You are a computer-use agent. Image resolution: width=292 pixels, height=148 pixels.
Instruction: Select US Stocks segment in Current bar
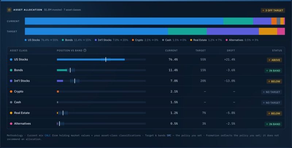124,21
